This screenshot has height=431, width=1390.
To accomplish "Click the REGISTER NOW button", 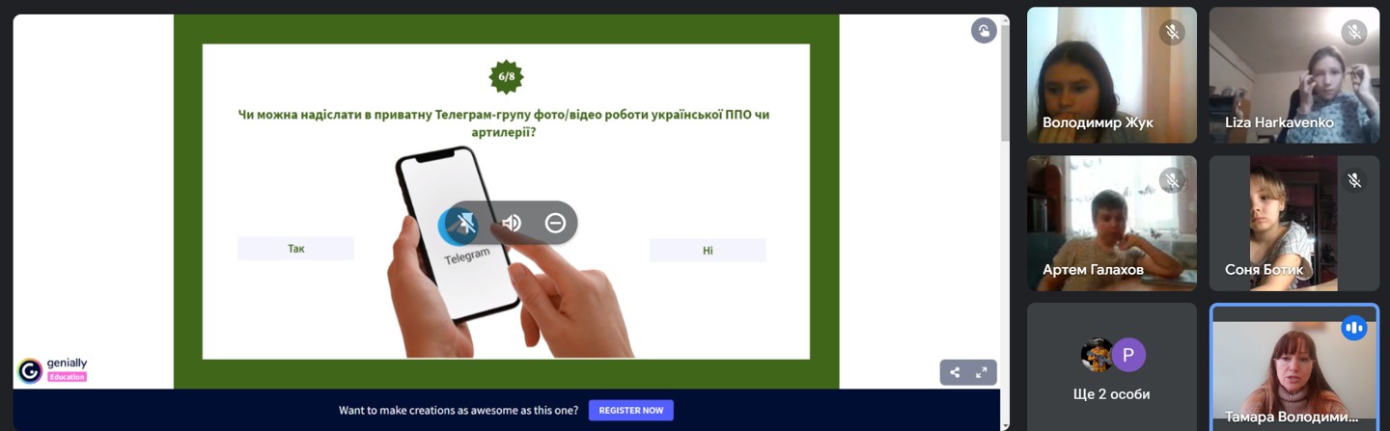I will [x=631, y=410].
